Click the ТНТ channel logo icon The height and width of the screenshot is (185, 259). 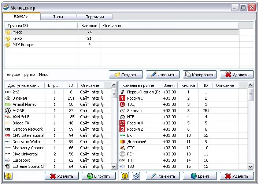click(122, 160)
